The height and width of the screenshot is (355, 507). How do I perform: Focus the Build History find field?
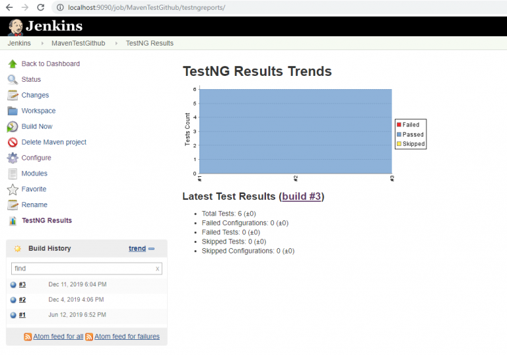pyautogui.click(x=86, y=269)
